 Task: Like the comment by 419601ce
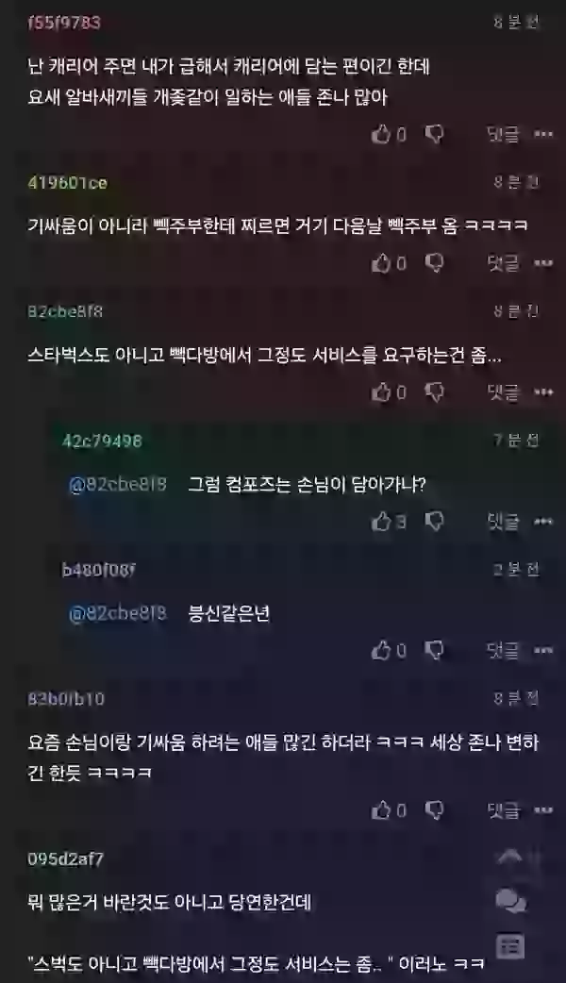pos(381,262)
